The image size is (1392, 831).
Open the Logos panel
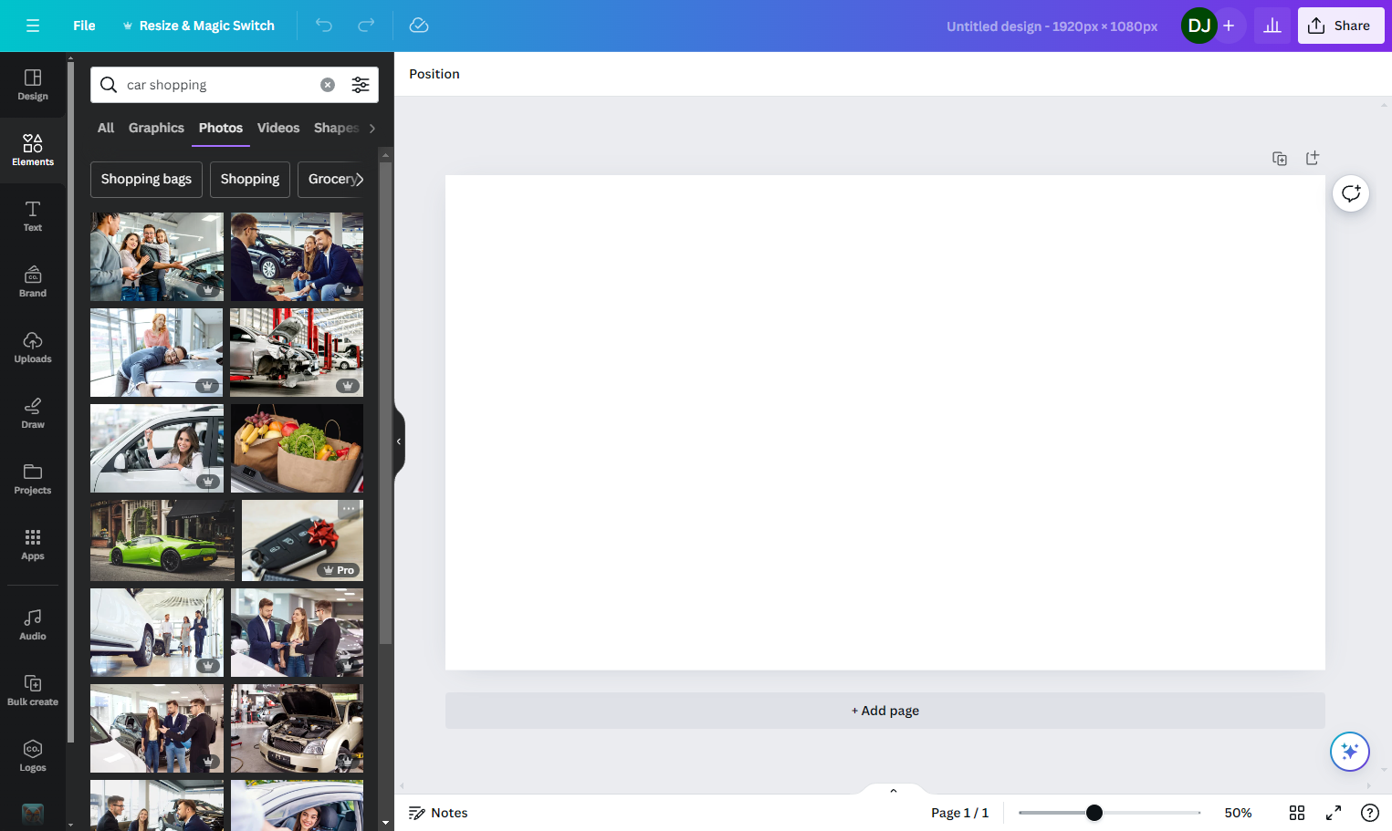[x=33, y=756]
